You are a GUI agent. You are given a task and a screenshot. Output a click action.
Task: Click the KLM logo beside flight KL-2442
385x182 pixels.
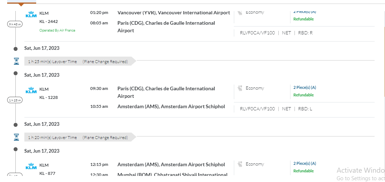point(31,15)
